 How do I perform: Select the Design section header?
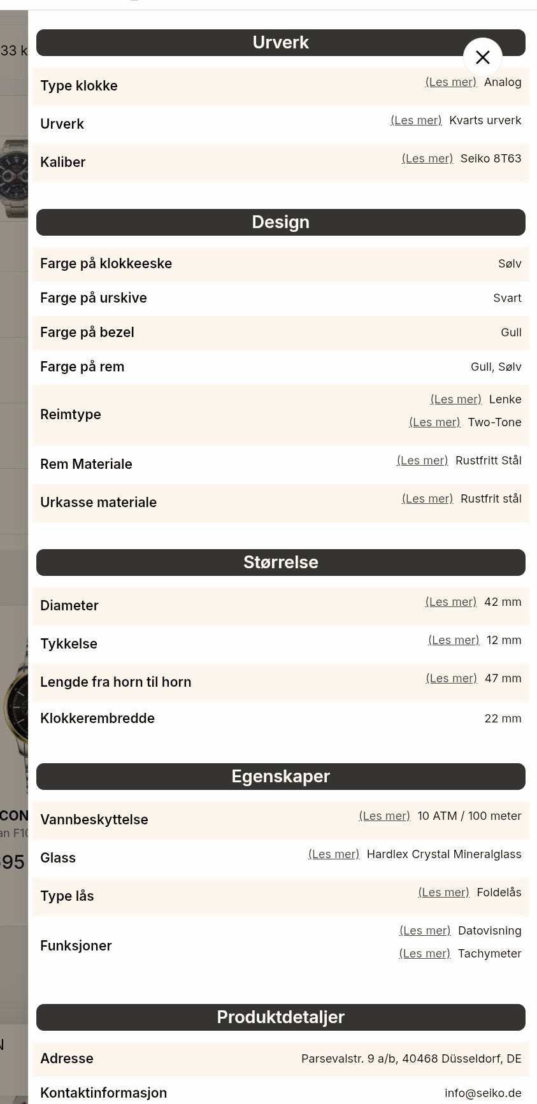tap(280, 222)
